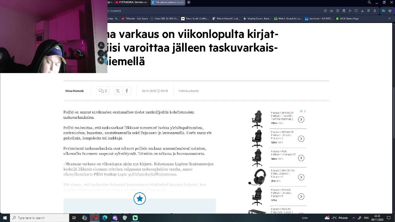395x222 pixels.
Task: Open the Opera browser taskbar icon
Action: point(95,218)
